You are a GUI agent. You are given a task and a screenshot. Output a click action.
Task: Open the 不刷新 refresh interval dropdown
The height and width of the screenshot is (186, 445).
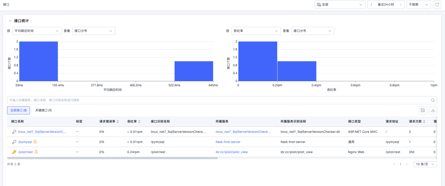[x=419, y=5]
